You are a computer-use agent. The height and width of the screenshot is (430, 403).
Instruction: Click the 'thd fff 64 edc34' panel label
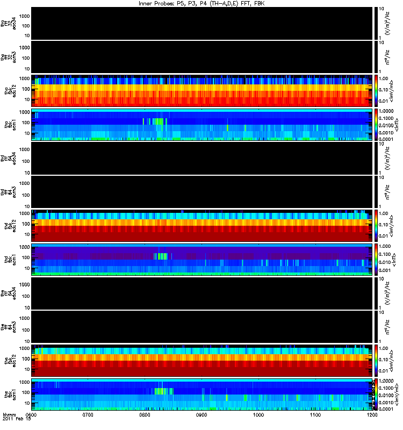point(8,159)
